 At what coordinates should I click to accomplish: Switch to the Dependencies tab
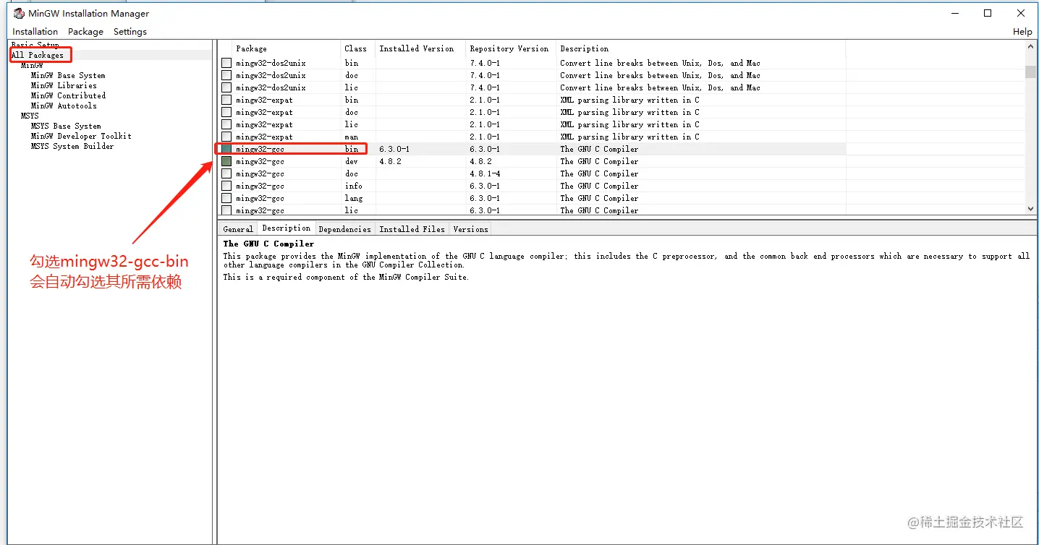344,229
